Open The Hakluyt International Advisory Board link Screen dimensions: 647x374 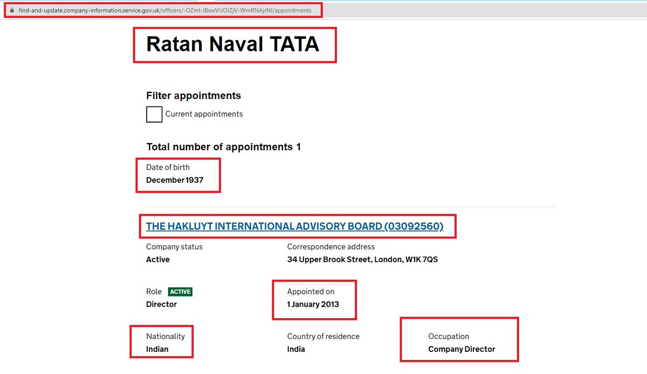[x=295, y=227]
